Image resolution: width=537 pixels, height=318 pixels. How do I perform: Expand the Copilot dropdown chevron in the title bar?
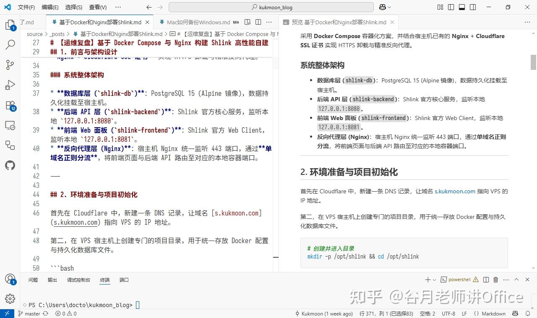coord(389,7)
